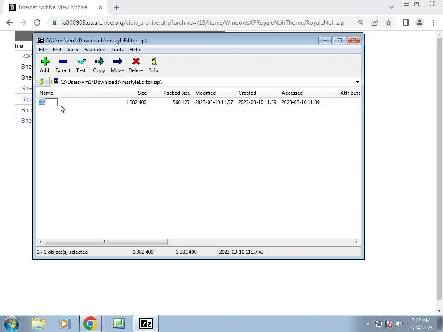Click the taskbar clock showing 3:22 AM
Viewport: 443px width, 332px height.
pos(421,324)
